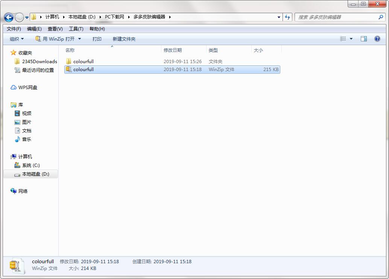Screen dimensions: 389x279
Task: Open recent pages dropdown arrow
Action: pyautogui.click(x=27, y=18)
